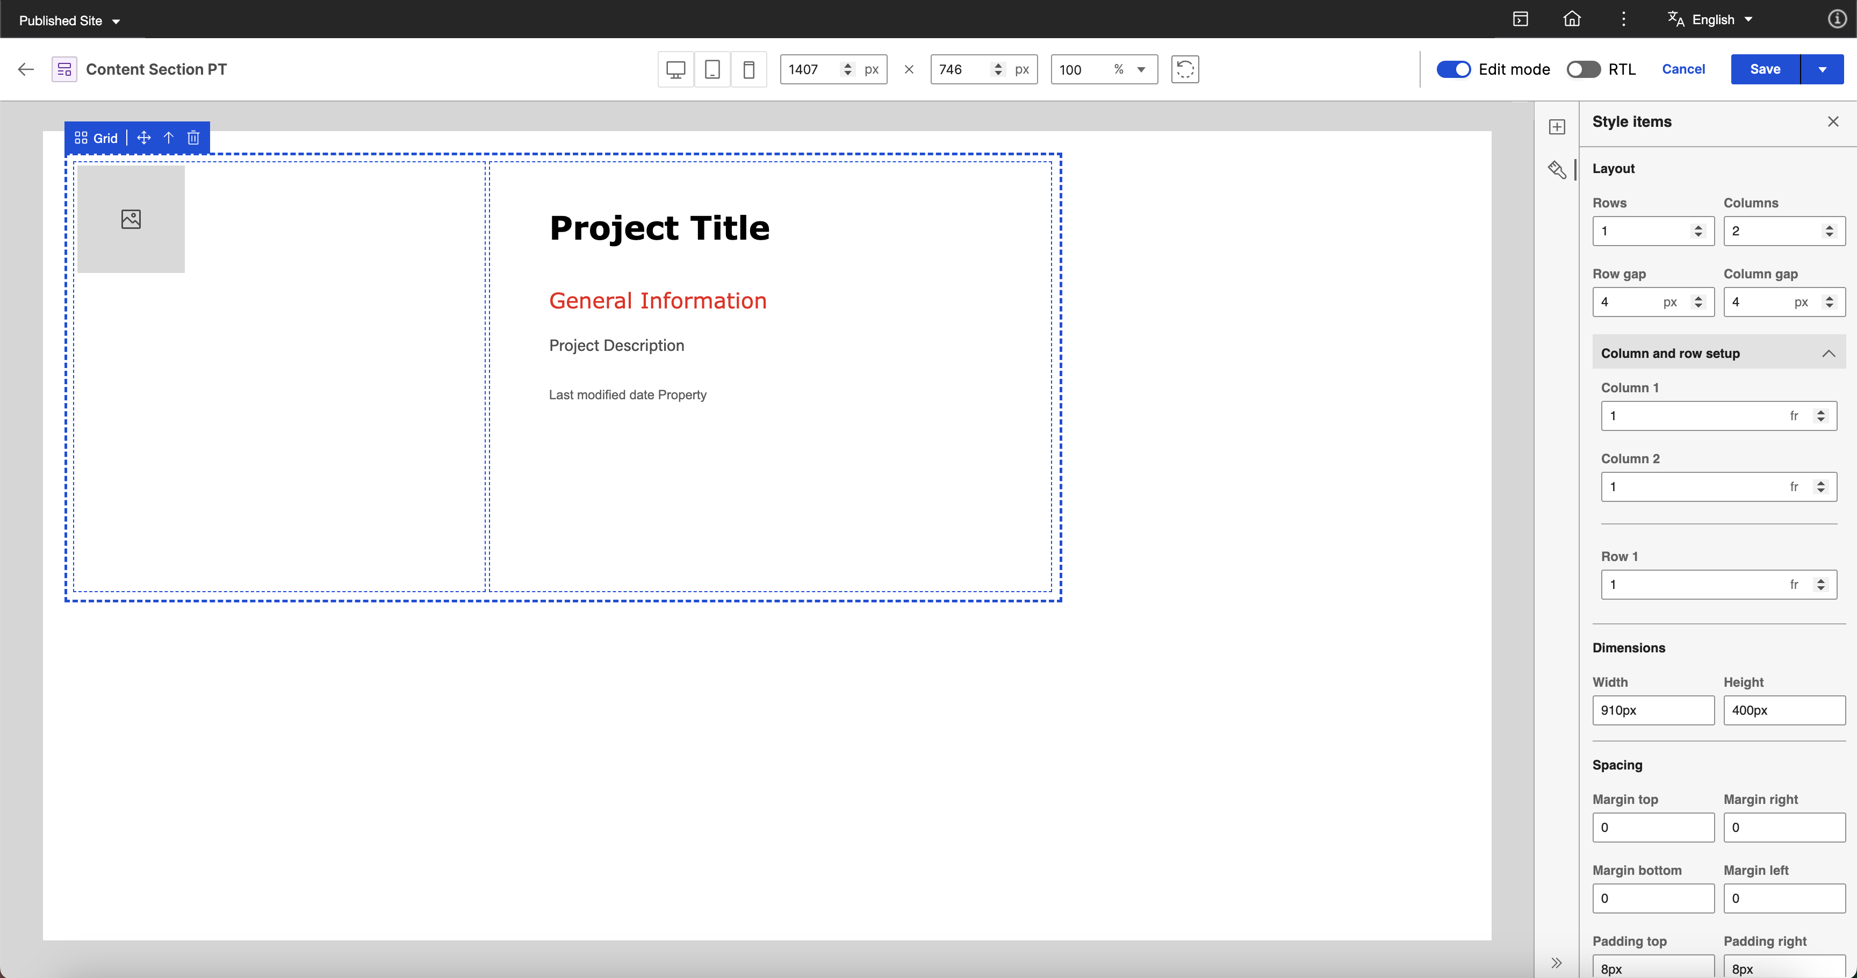Click the Cancel link
Screen dimensions: 1857x978
pyautogui.click(x=1683, y=69)
